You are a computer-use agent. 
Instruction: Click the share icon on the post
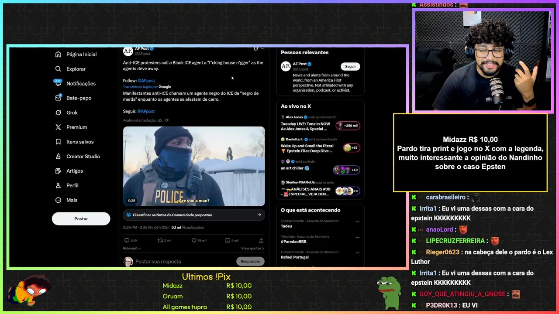tap(261, 240)
